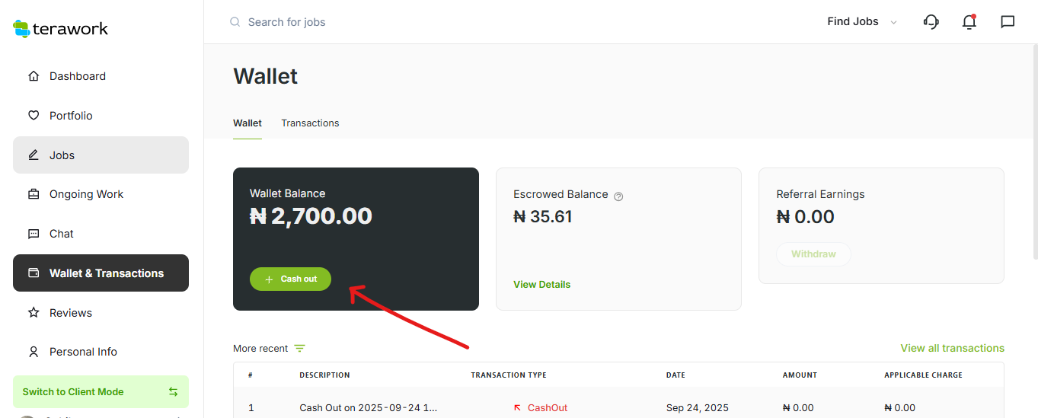Open the messages chat icon in header

(1008, 22)
